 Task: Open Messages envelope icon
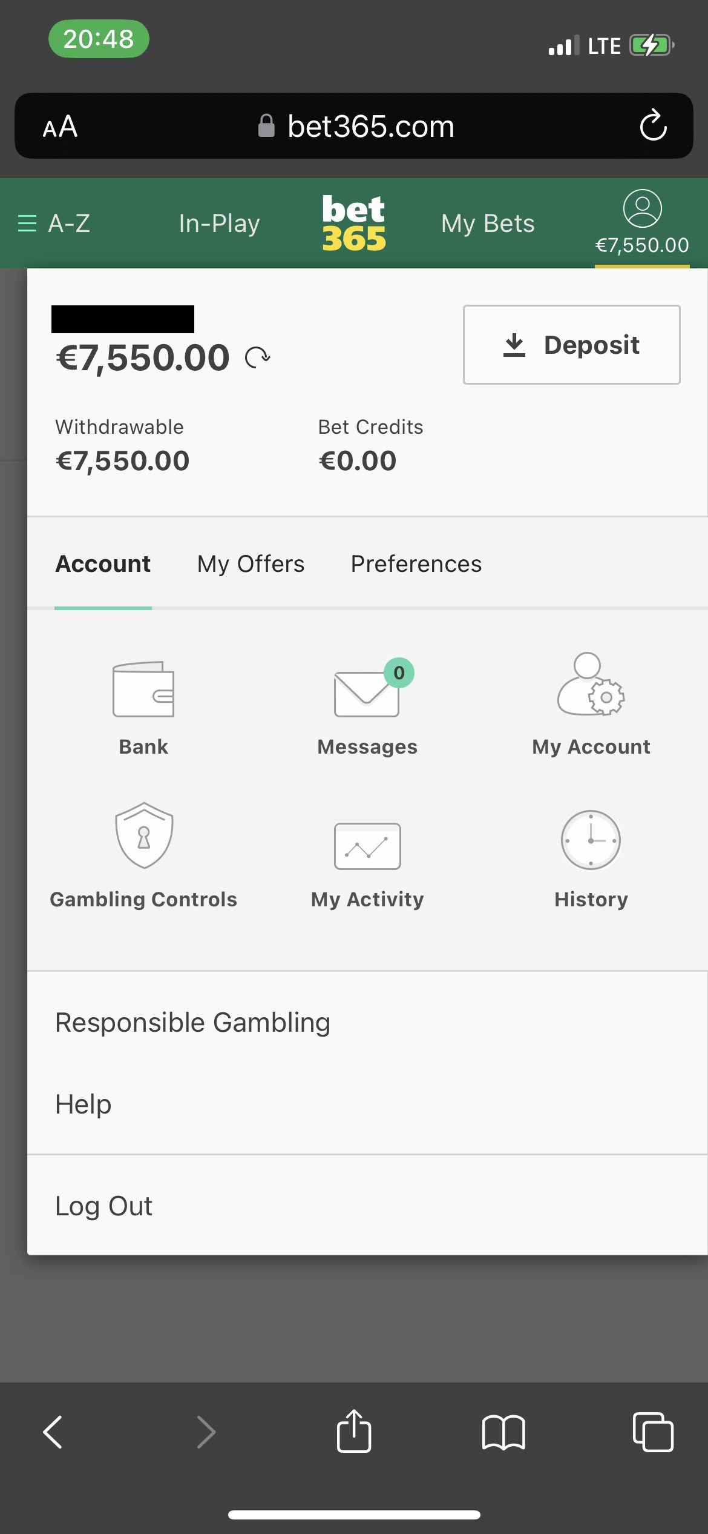[367, 693]
